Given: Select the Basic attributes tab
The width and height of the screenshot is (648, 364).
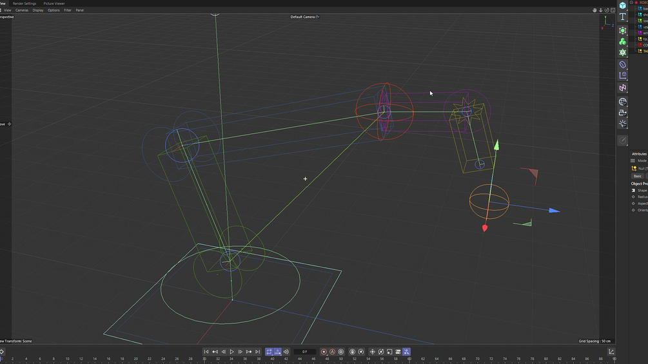Looking at the screenshot, I should tap(638, 176).
